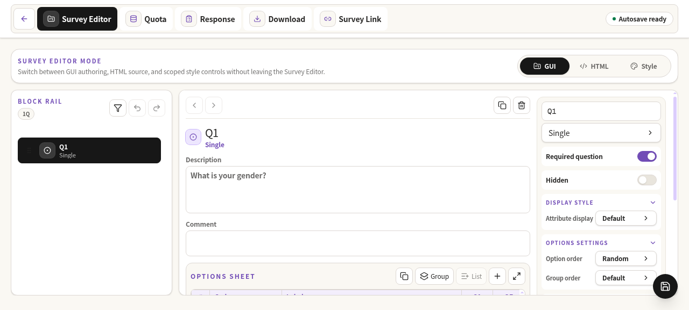Screen dimensions: 689x310
Task: Switch to the Quota tab
Action: tap(146, 19)
